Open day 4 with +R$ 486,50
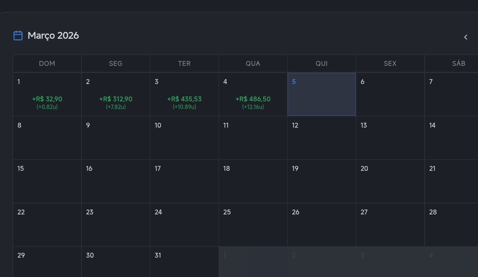This screenshot has height=277, width=478. coord(253,94)
